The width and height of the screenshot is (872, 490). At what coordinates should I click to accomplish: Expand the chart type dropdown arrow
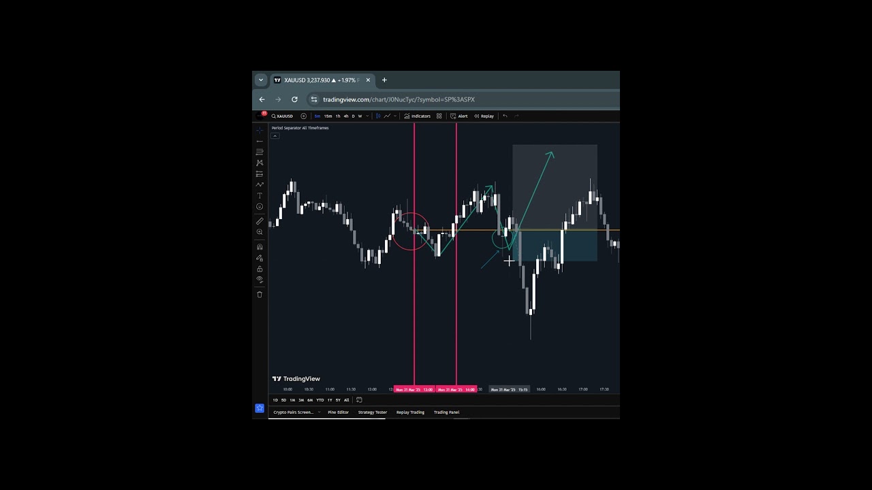(x=395, y=116)
